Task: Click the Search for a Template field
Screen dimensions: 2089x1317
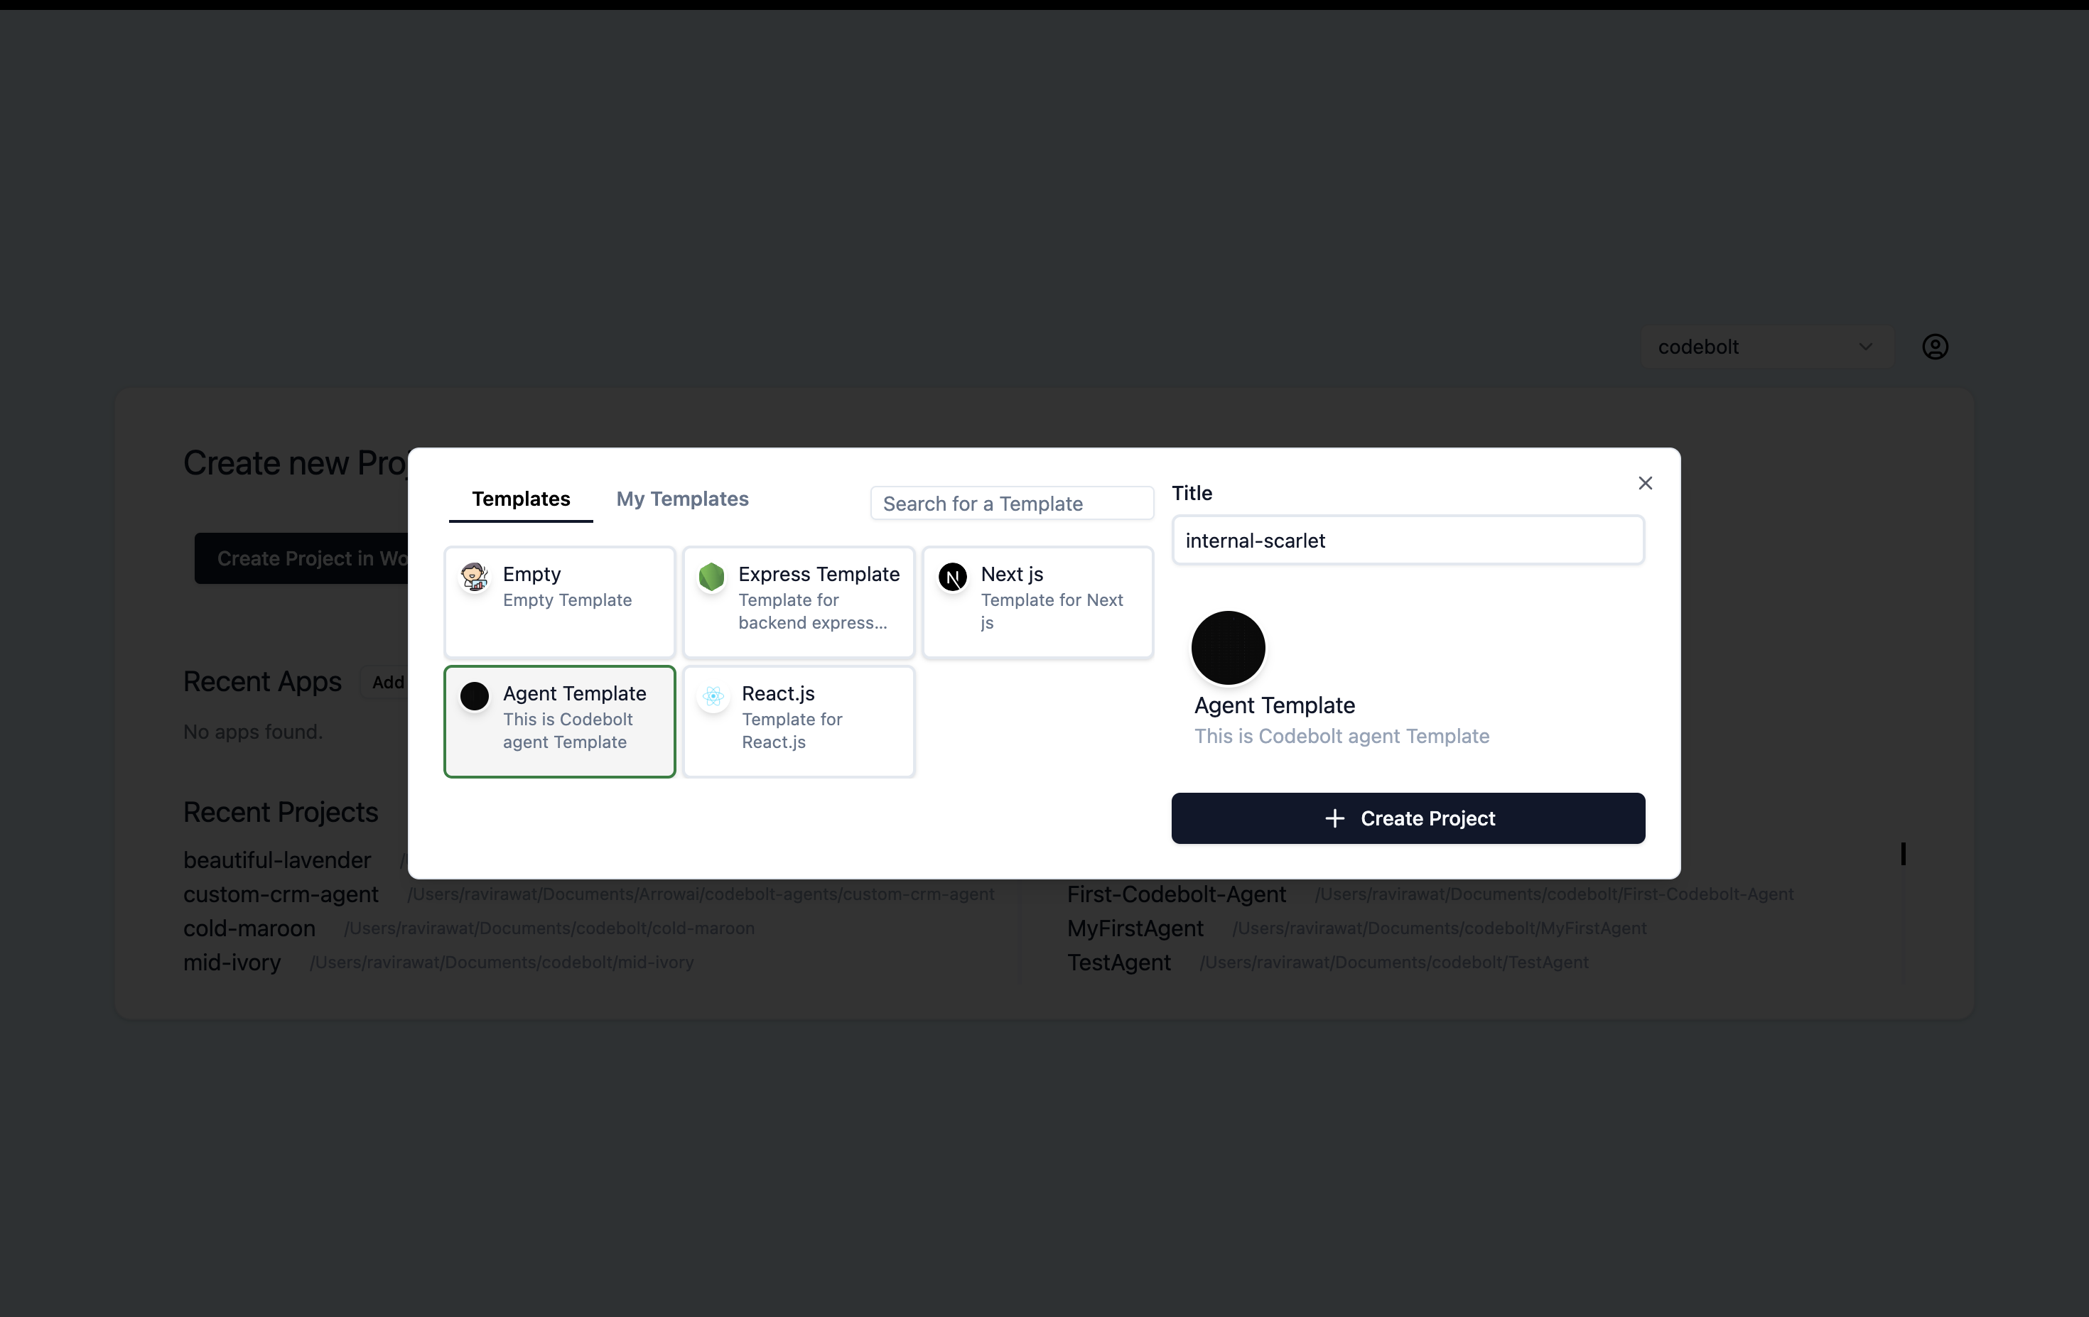Action: tap(1012, 502)
